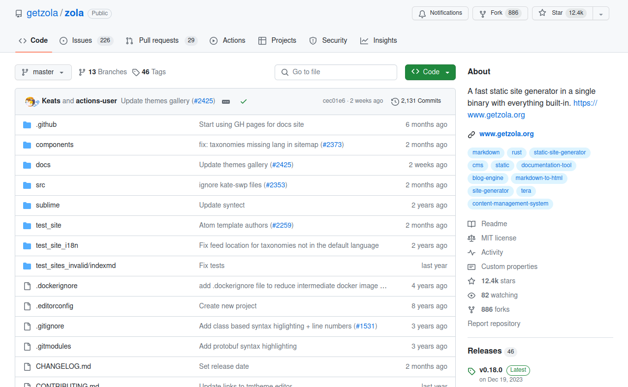
Task: Open the MIT license file
Action: pyautogui.click(x=499, y=238)
